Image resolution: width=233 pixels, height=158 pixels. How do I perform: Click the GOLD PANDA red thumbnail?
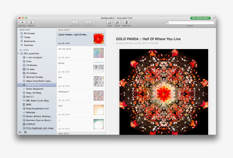click(x=99, y=39)
